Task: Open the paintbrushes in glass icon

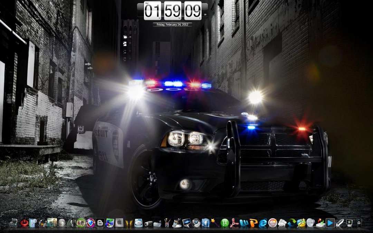Action: [x=167, y=223]
